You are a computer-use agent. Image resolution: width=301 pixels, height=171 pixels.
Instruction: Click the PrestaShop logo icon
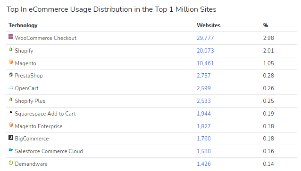coord(11,75)
